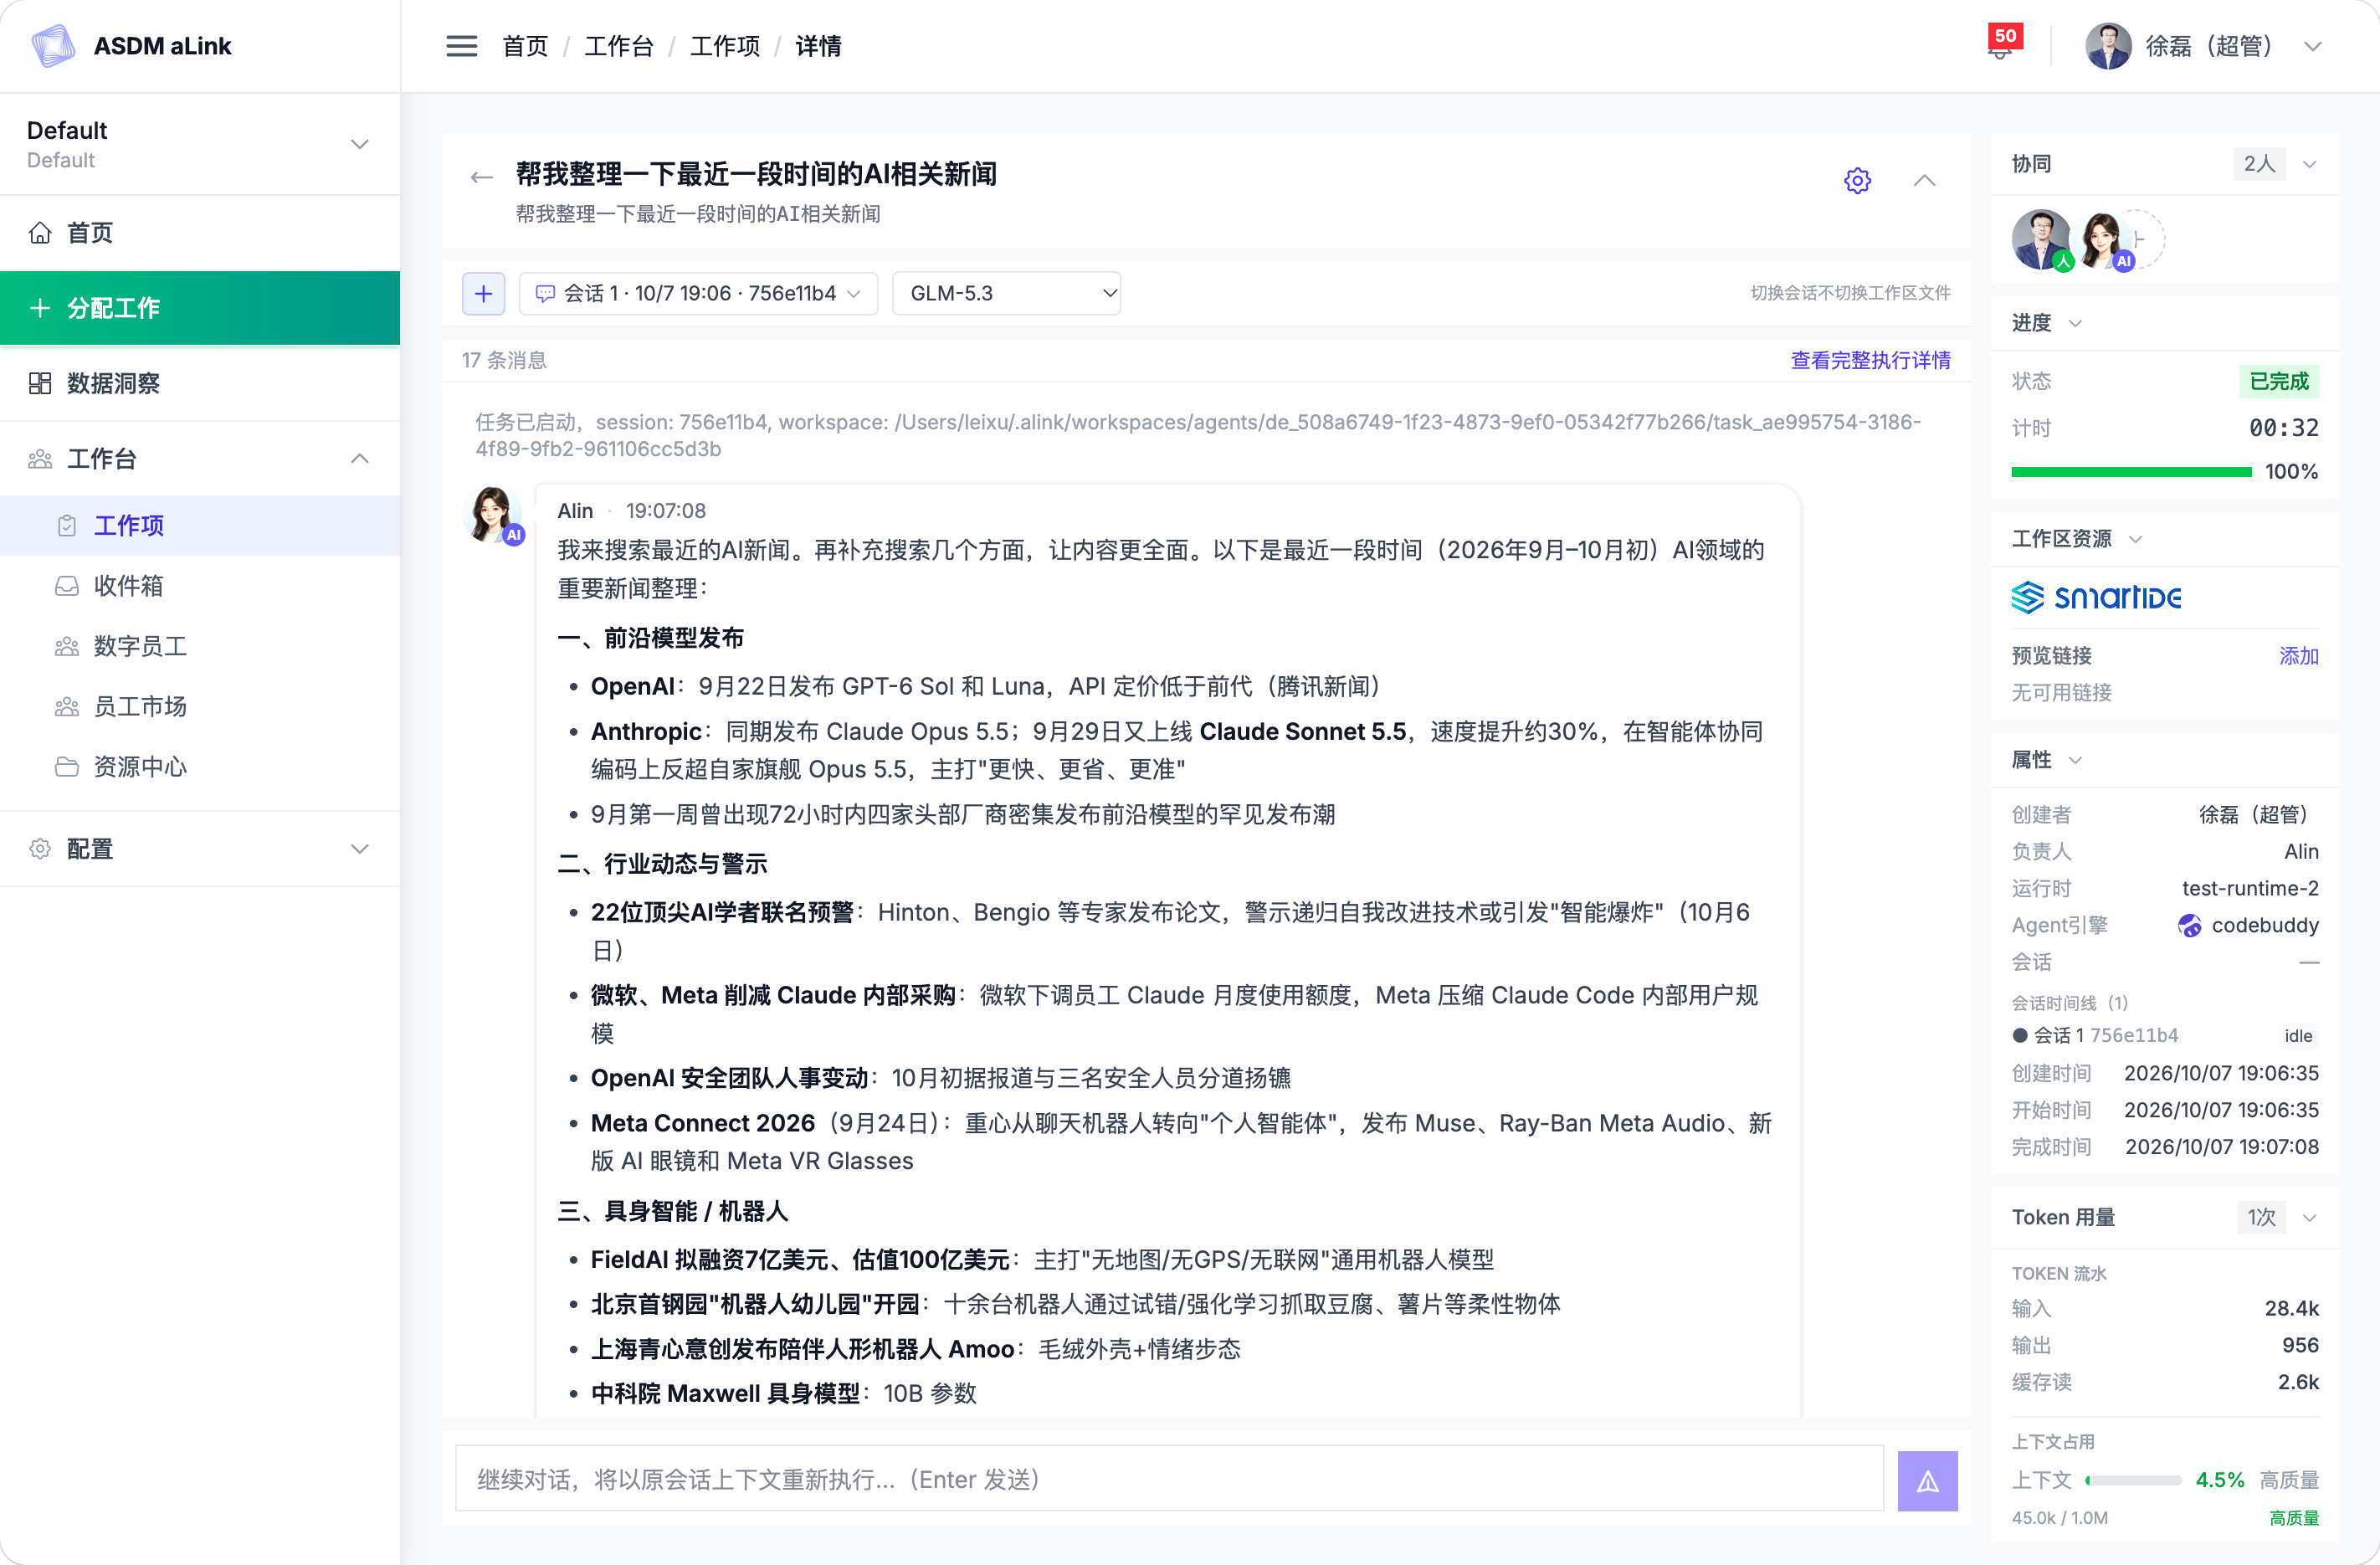Click the plus button to add a new session
The width and height of the screenshot is (2380, 1565).
tap(483, 293)
